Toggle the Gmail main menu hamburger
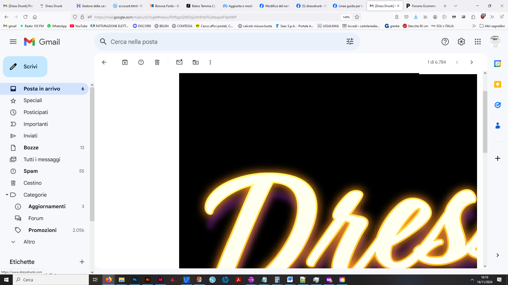Image resolution: width=508 pixels, height=285 pixels. coord(13,42)
